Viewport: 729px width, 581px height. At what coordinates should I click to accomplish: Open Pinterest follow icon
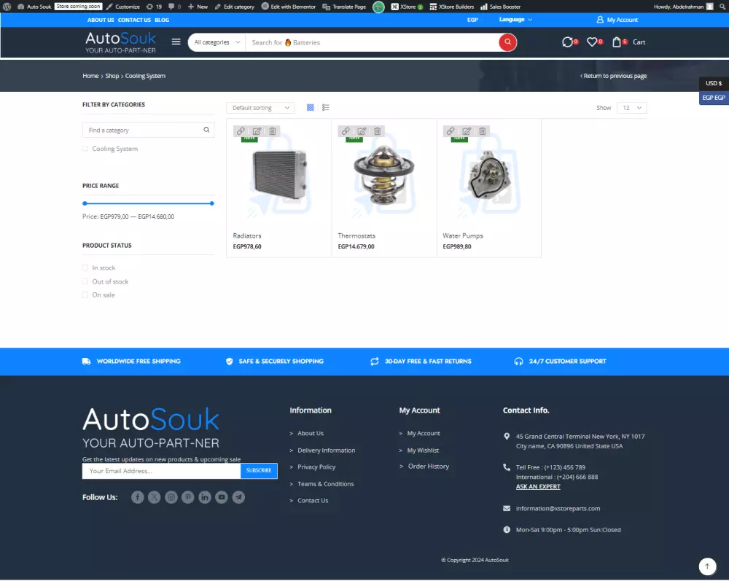188,497
